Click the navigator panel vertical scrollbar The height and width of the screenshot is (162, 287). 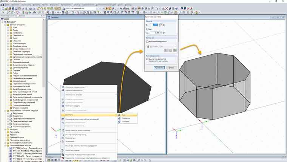point(43,55)
